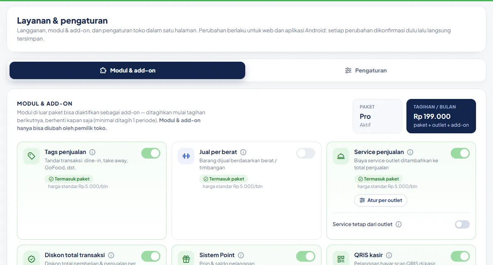Switch off the QRIS kasir toggle

pyautogui.click(x=460, y=257)
